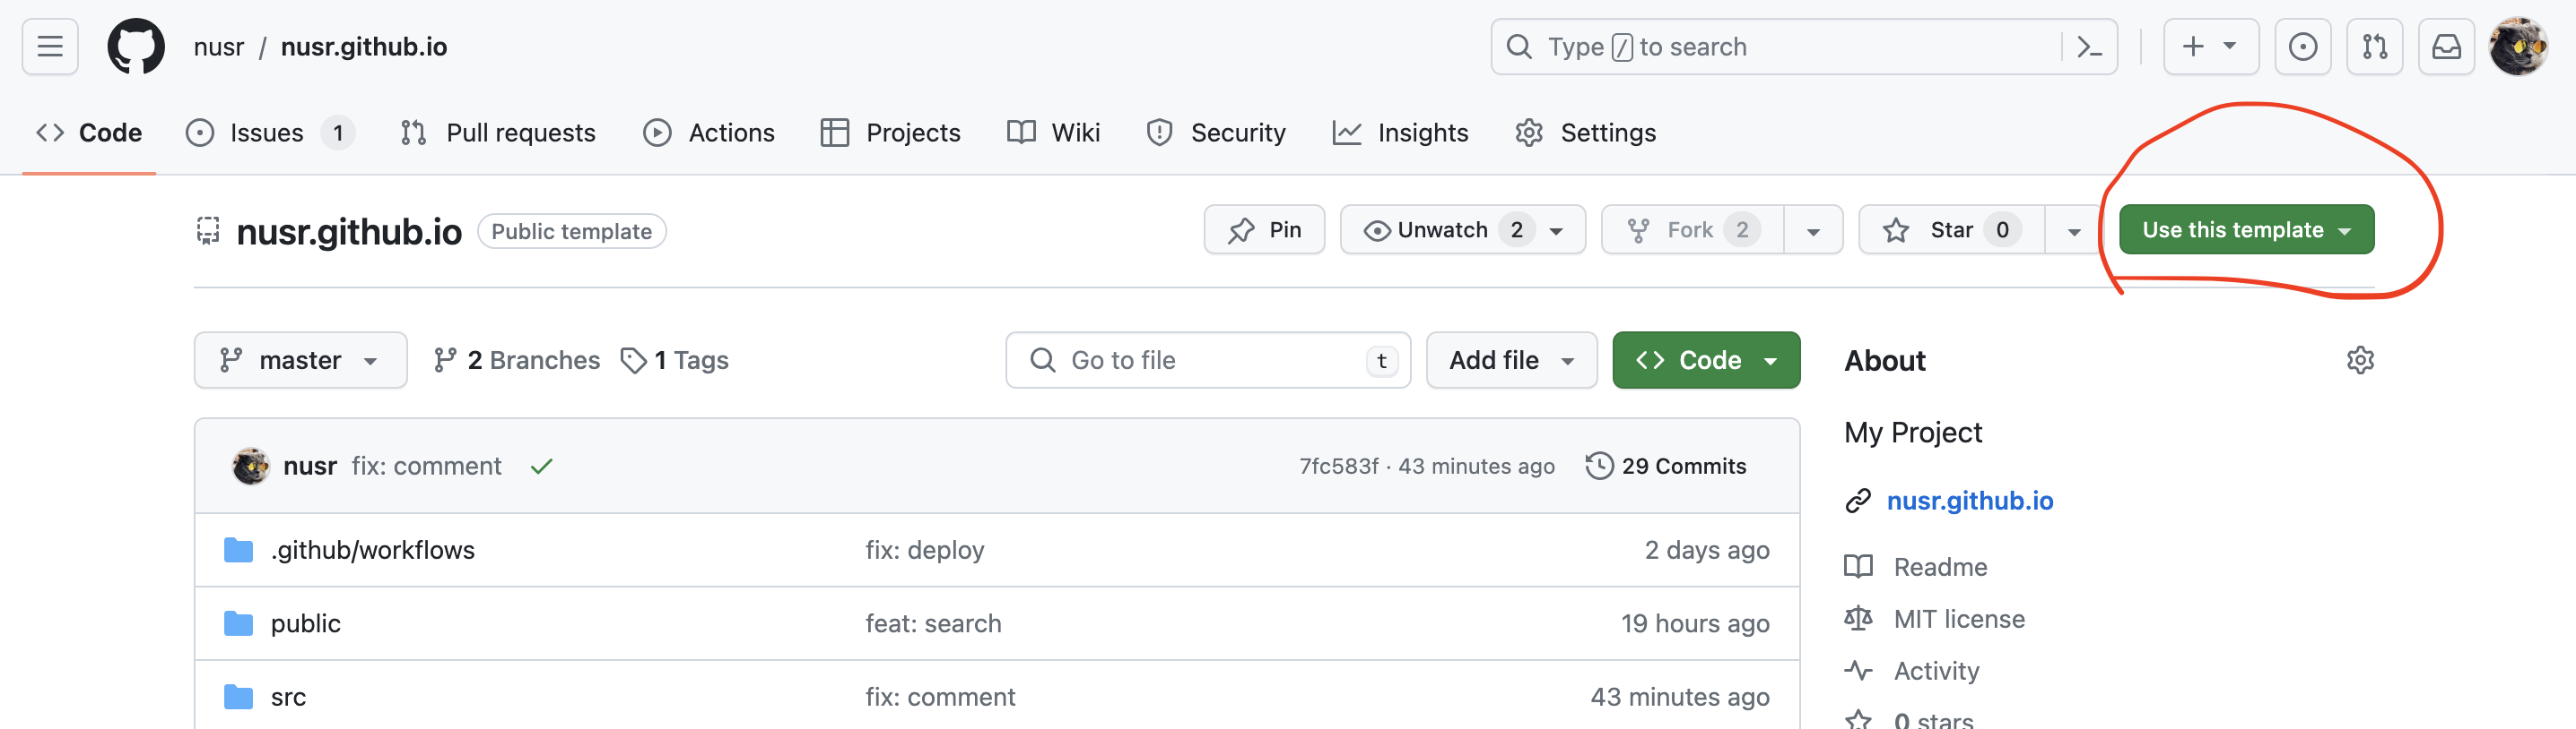
Task: Open the user avatar menu
Action: click(2518, 47)
